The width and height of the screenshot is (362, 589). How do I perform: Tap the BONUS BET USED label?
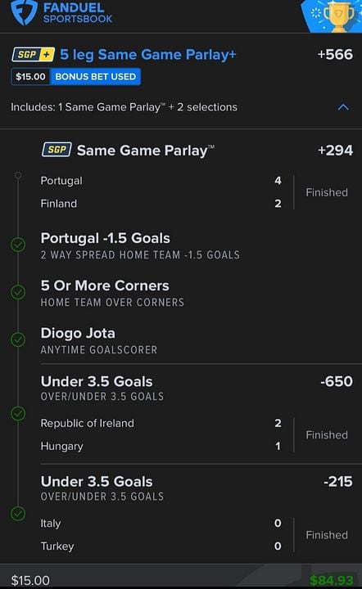tap(96, 77)
